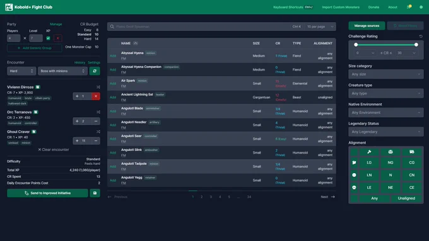This screenshot has height=241, width=429.
Task: Open the Boss with minions encounter type dropdown
Action: [62, 71]
